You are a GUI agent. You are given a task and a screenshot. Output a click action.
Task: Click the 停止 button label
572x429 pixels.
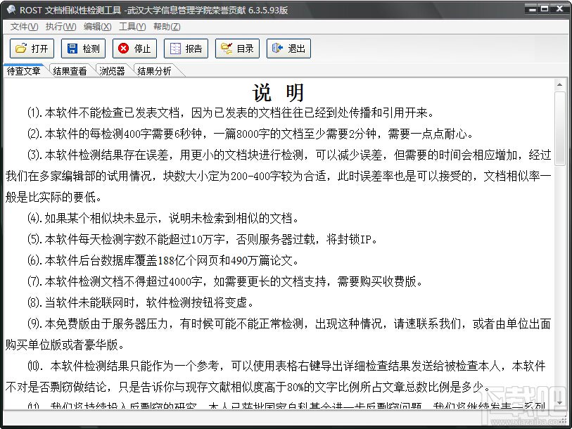pos(142,49)
